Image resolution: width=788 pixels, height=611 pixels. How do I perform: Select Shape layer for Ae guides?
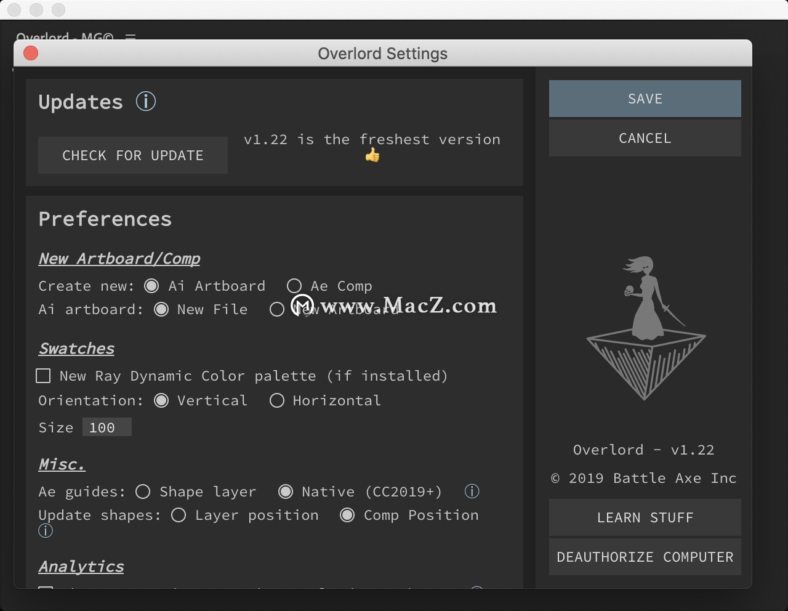click(x=143, y=492)
